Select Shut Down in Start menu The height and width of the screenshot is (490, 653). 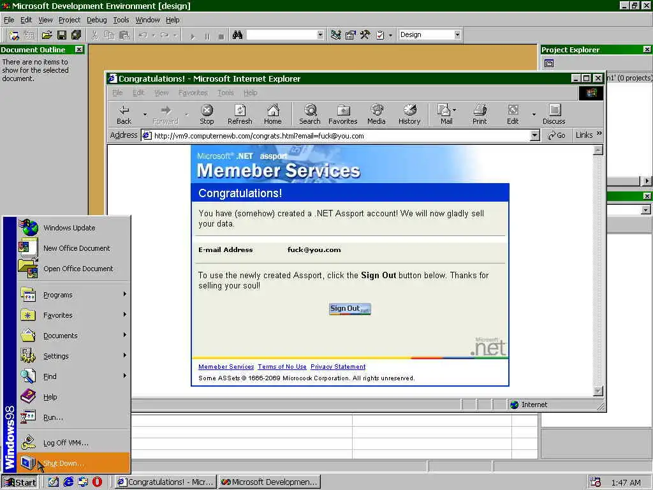click(x=73, y=463)
